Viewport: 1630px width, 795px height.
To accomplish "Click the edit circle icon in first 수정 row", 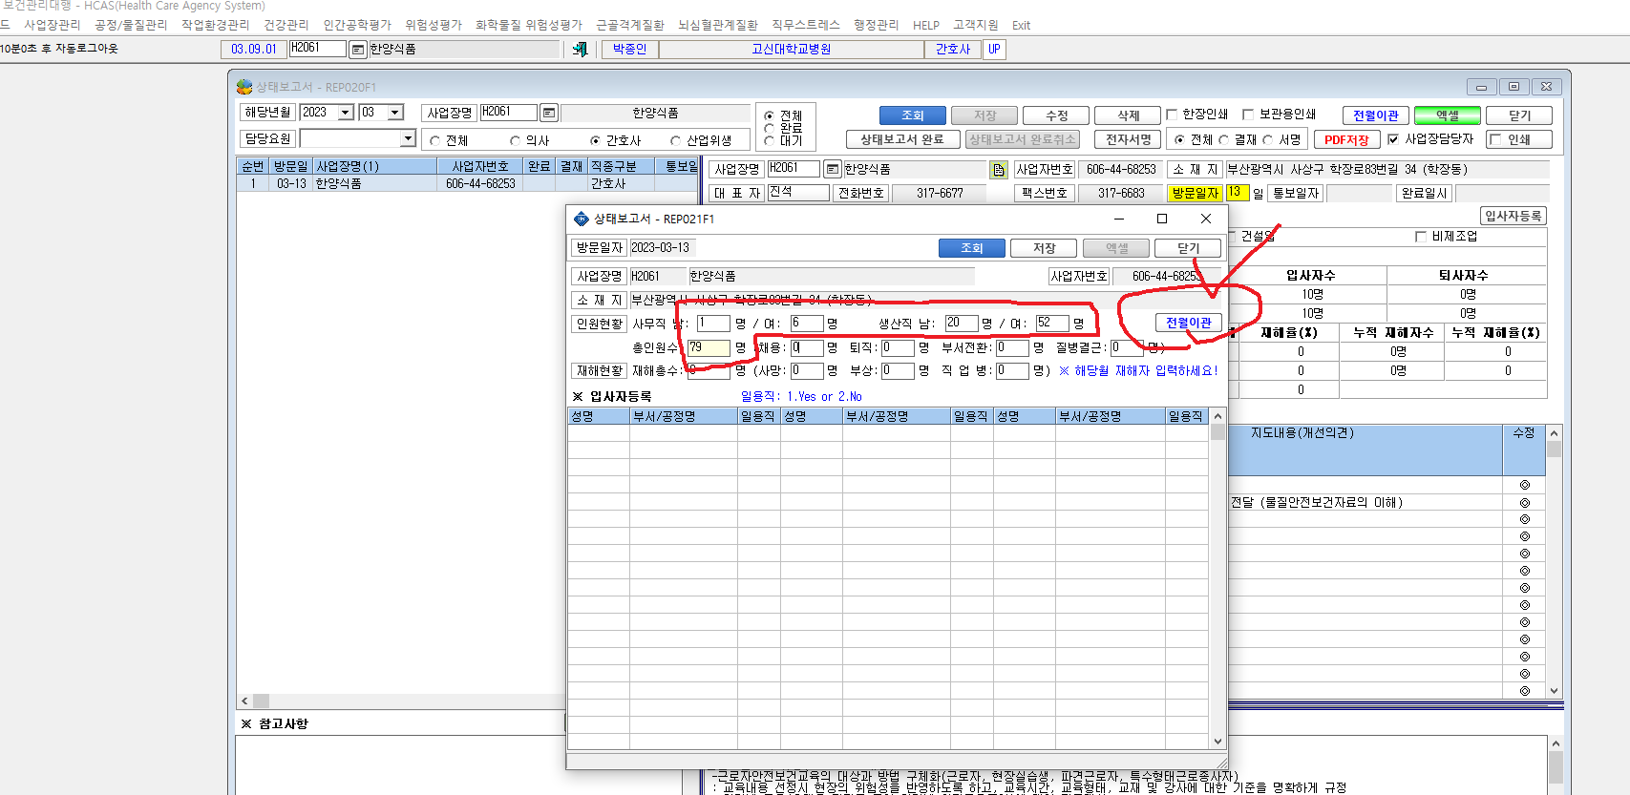I will pos(1525,485).
